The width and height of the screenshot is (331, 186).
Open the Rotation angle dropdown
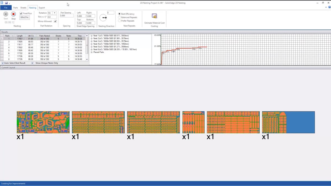(55, 13)
